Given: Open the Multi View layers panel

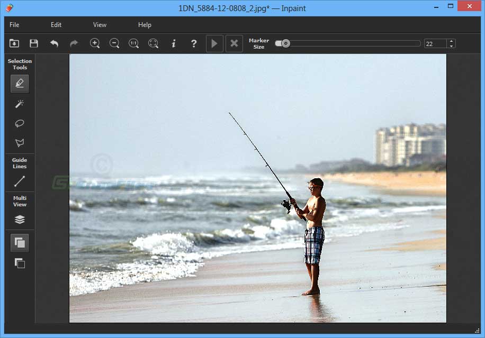Looking at the screenshot, I should click(20, 218).
